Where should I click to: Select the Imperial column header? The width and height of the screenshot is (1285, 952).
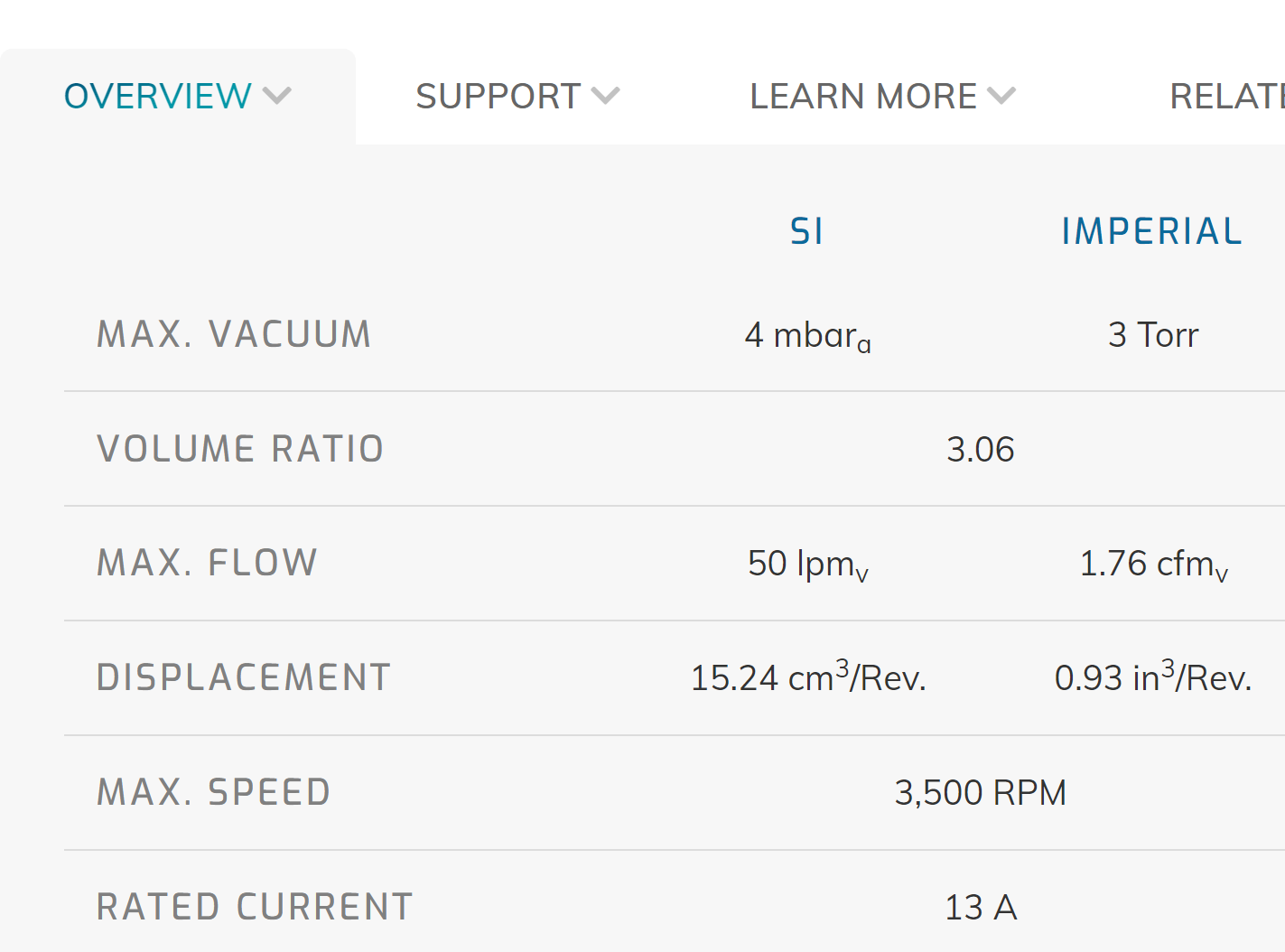[x=1152, y=231]
